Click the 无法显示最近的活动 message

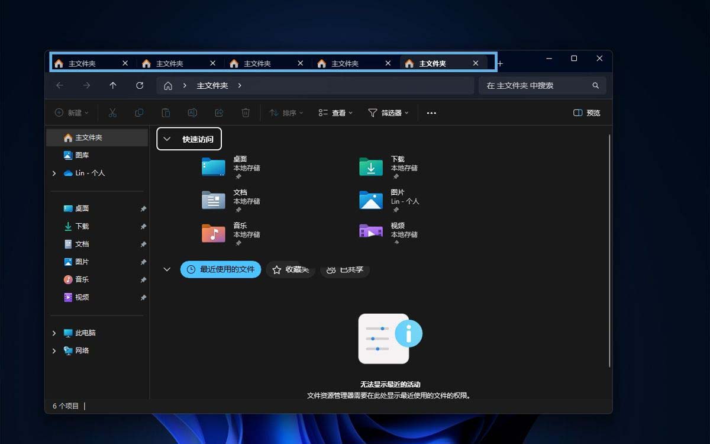[390, 384]
